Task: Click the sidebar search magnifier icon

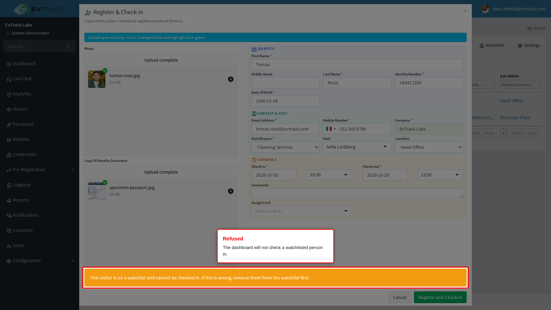Action: click(x=68, y=46)
